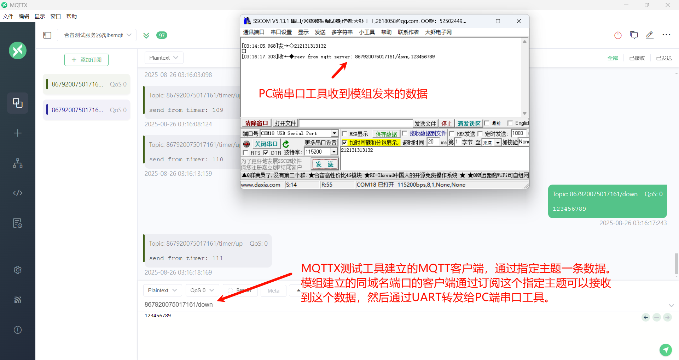Viewport: 679px width, 360px height.
Task: Open the publish payload Plaintext dropdown
Action: pos(162,290)
